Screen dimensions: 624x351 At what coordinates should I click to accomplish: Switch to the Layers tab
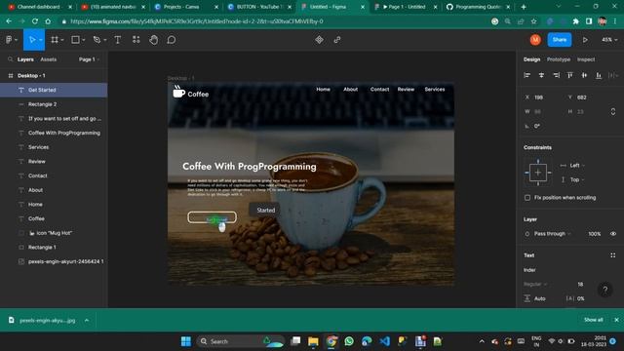pyautogui.click(x=25, y=59)
